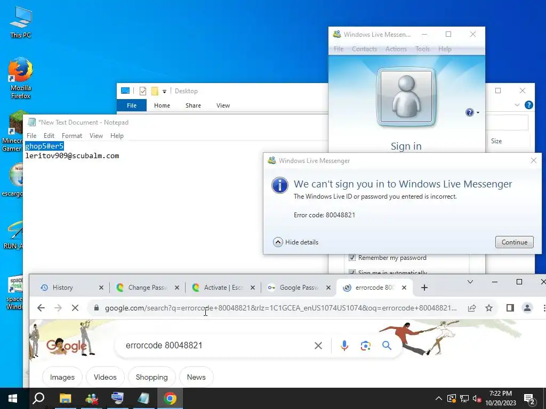Open taskbar search magnifier
This screenshot has height=409, width=546.
pyautogui.click(x=38, y=398)
